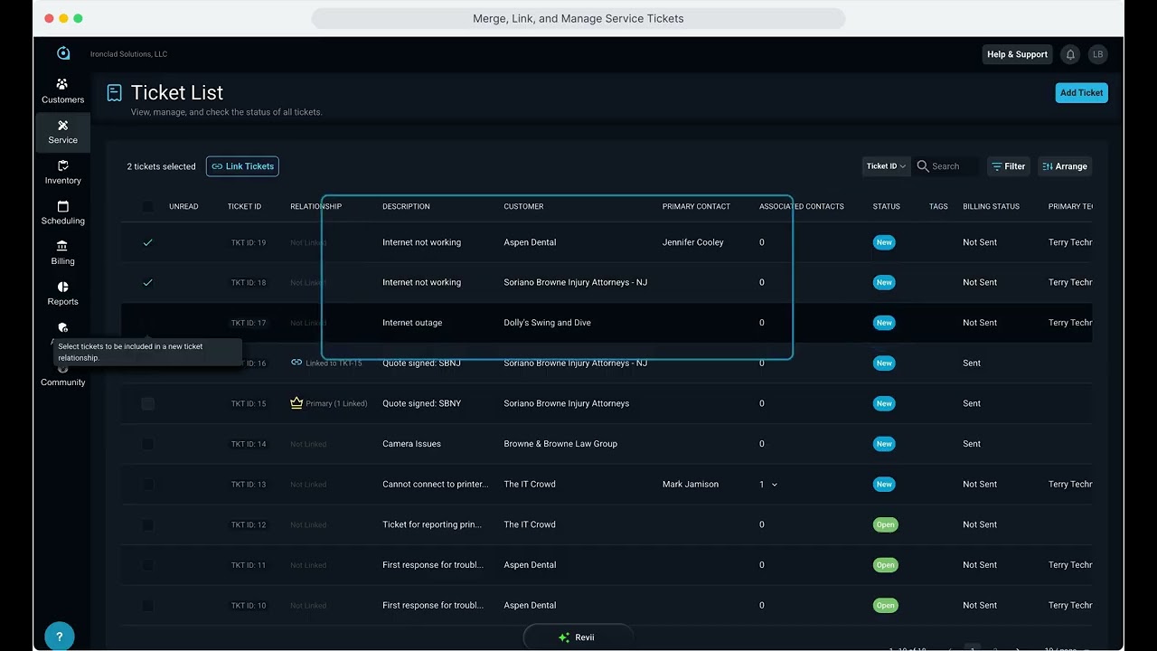Viewport: 1157px width, 651px height.
Task: Click the New status badge on ticket 18
Action: [884, 282]
